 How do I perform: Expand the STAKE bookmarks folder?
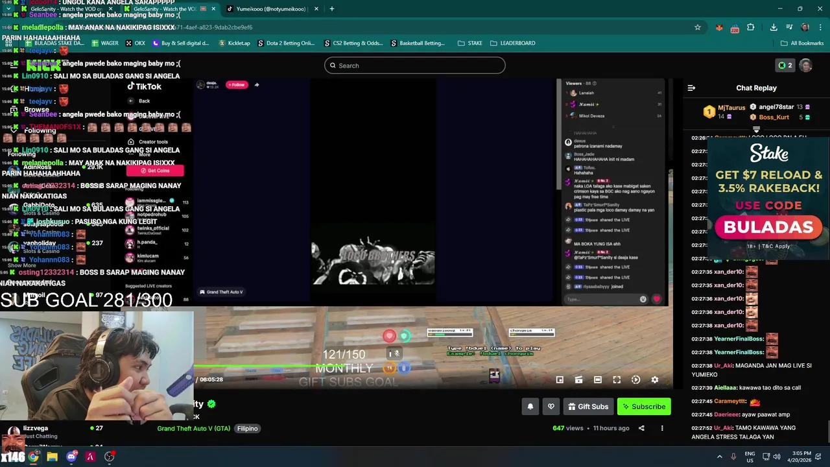tap(470, 43)
